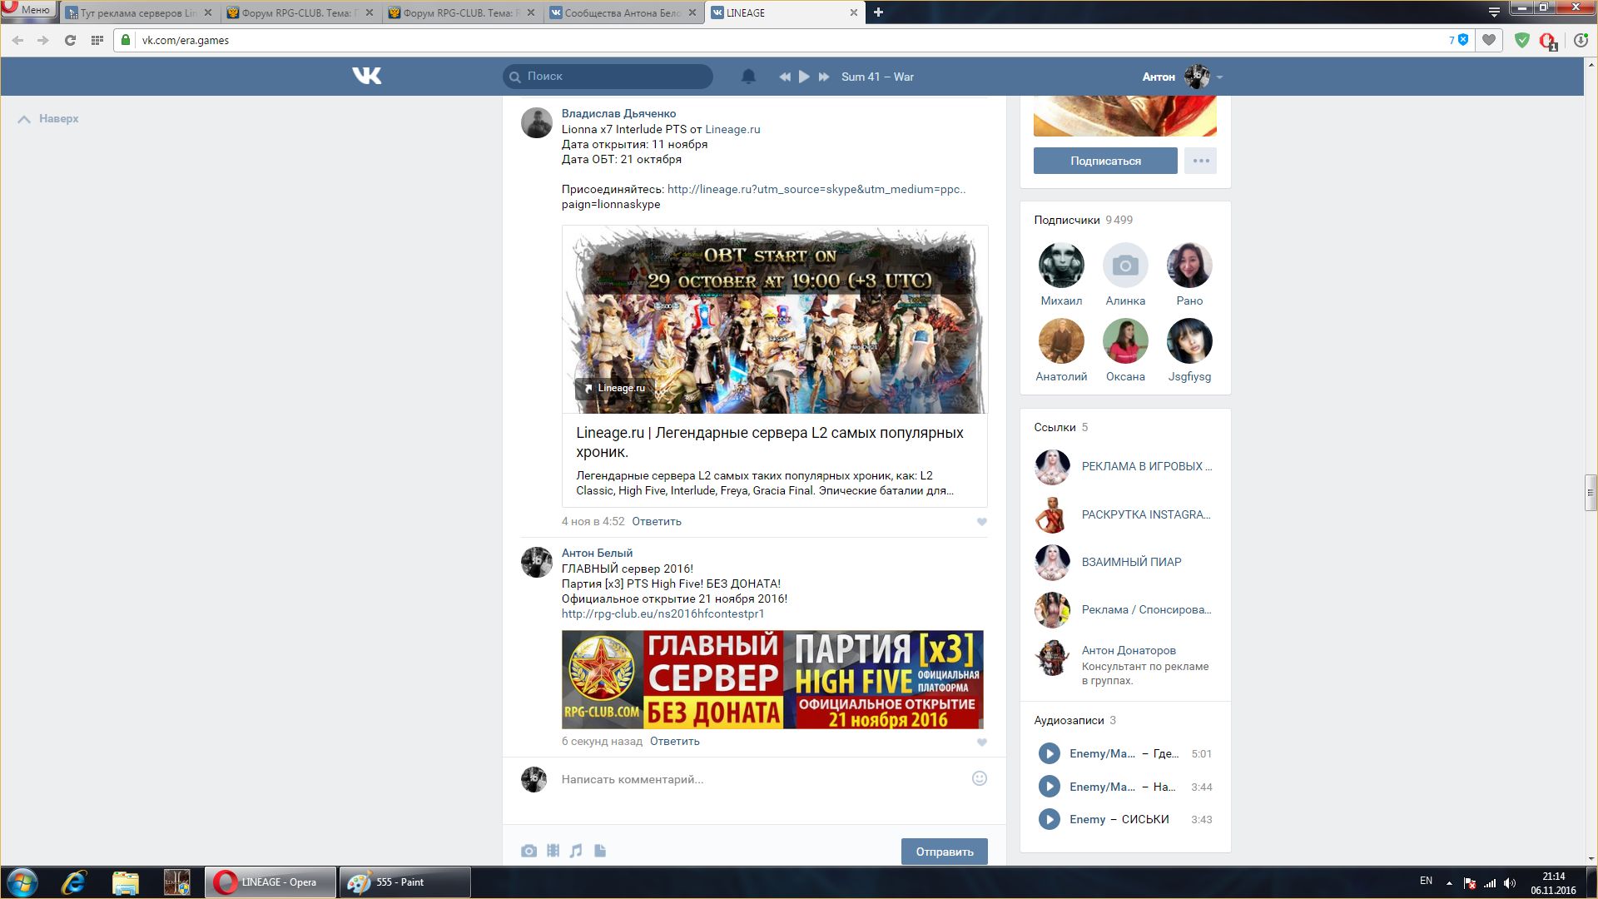The height and width of the screenshot is (899, 1598).
Task: Reply to Антон Белый's comment
Action: (x=674, y=741)
